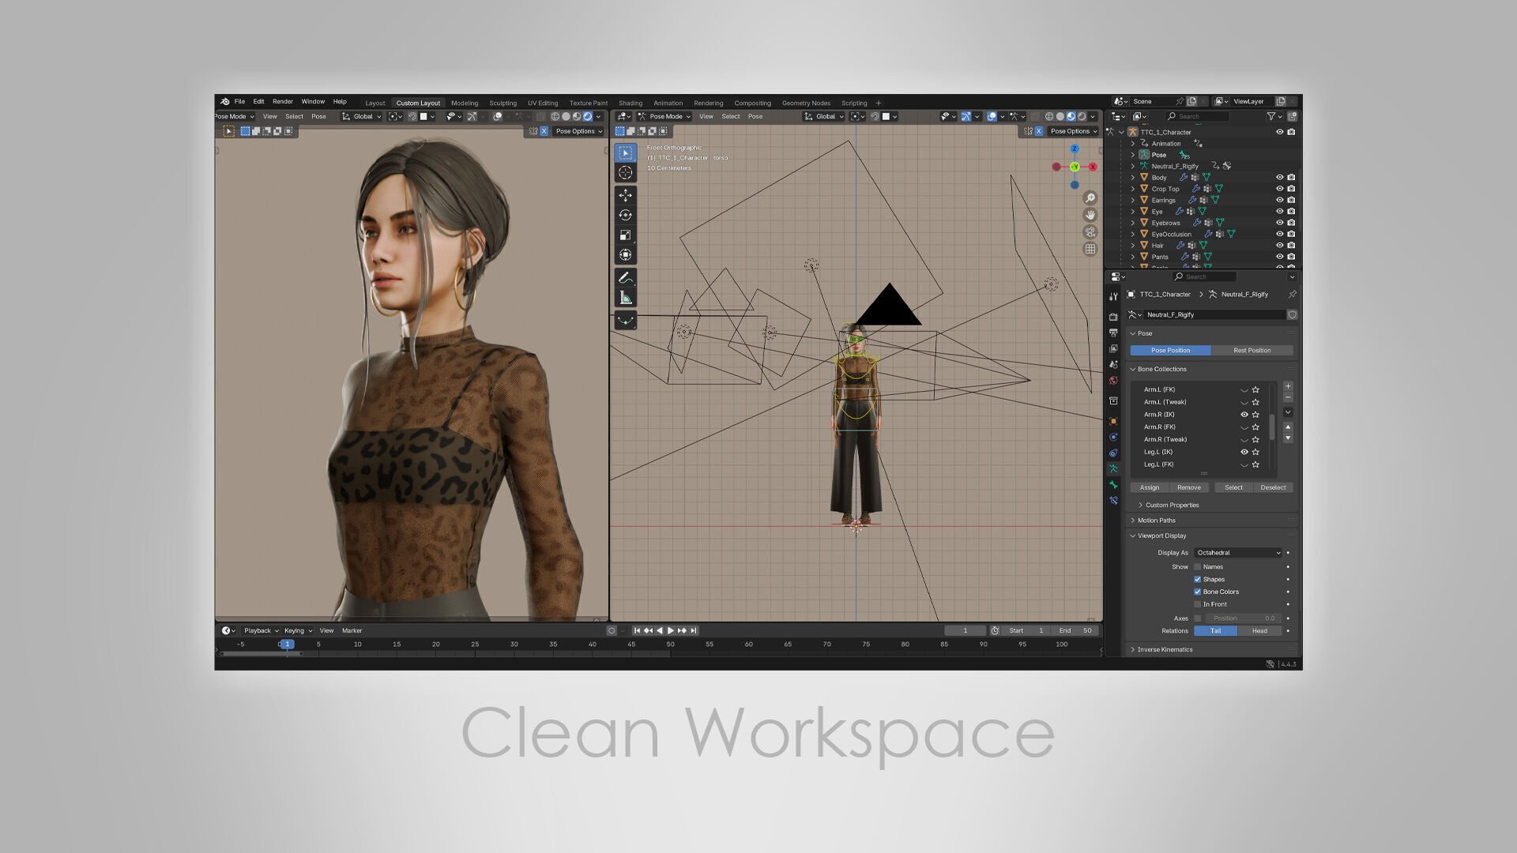Enable the In Front checkbox
Image resolution: width=1517 pixels, height=853 pixels.
(x=1197, y=605)
